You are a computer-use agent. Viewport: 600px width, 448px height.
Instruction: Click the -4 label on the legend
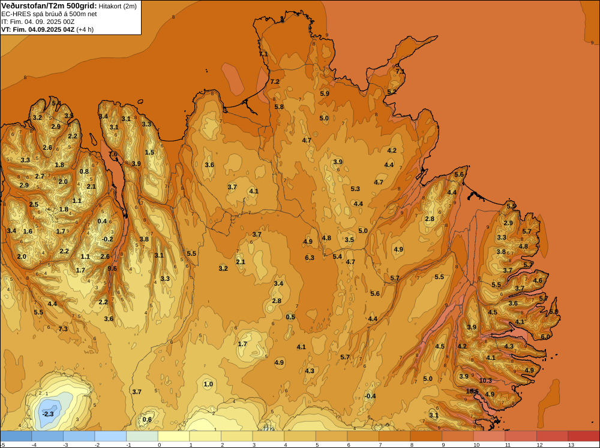(x=34, y=444)
